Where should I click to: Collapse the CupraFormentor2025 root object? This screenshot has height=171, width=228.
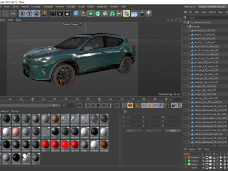point(184,22)
